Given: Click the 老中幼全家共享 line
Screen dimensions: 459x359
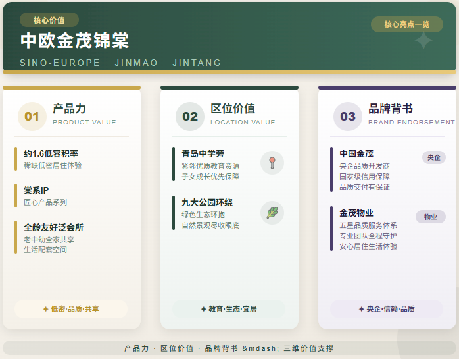Looking at the screenshot, I should (x=49, y=240).
